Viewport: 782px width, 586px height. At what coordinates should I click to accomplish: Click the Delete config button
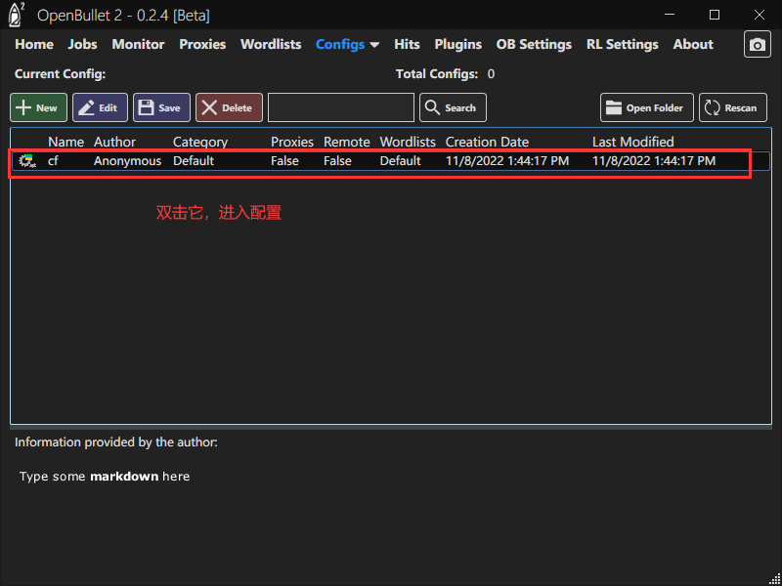click(229, 107)
